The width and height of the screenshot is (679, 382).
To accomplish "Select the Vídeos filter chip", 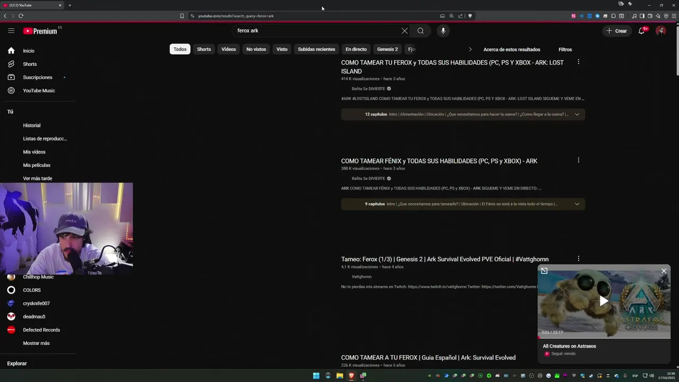I will (229, 49).
